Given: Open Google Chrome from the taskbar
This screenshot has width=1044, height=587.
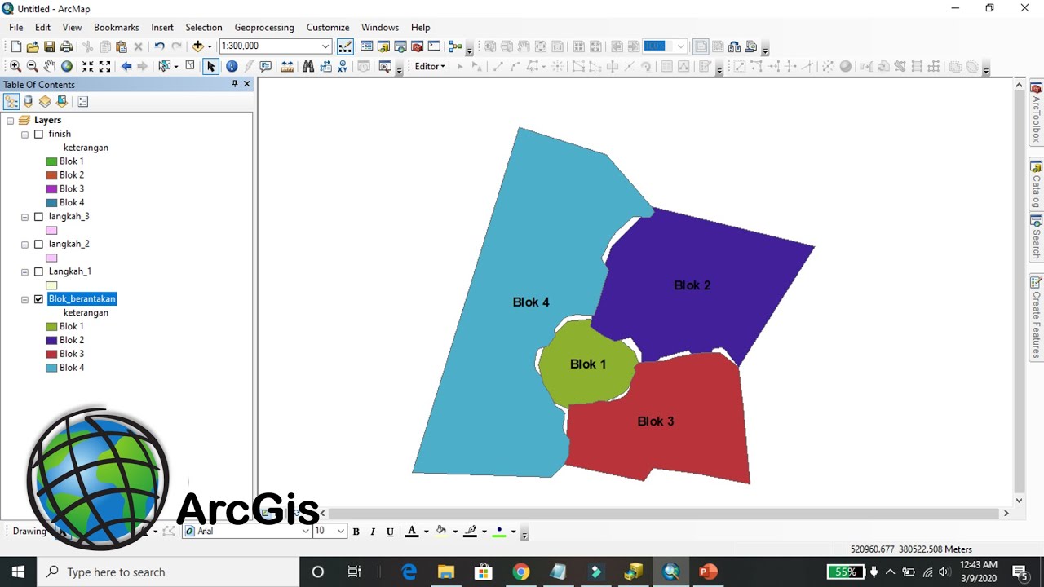Looking at the screenshot, I should pos(520,572).
